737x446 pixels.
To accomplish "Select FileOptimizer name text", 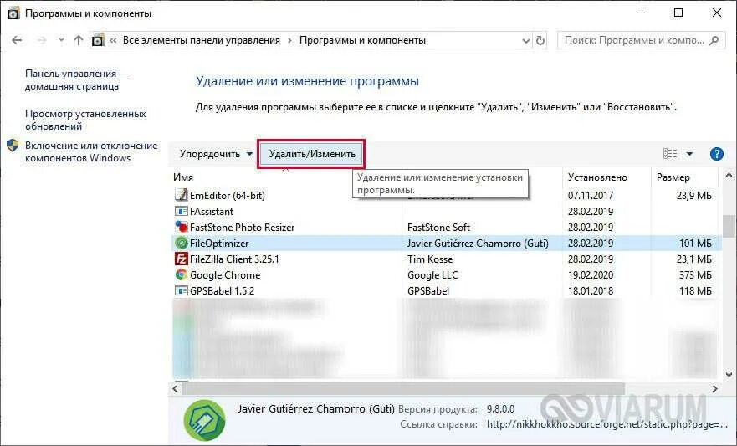I will [219, 244].
